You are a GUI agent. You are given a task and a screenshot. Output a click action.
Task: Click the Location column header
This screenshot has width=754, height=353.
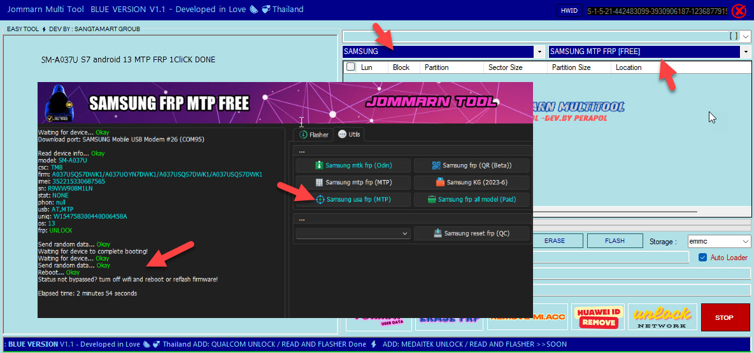[629, 67]
